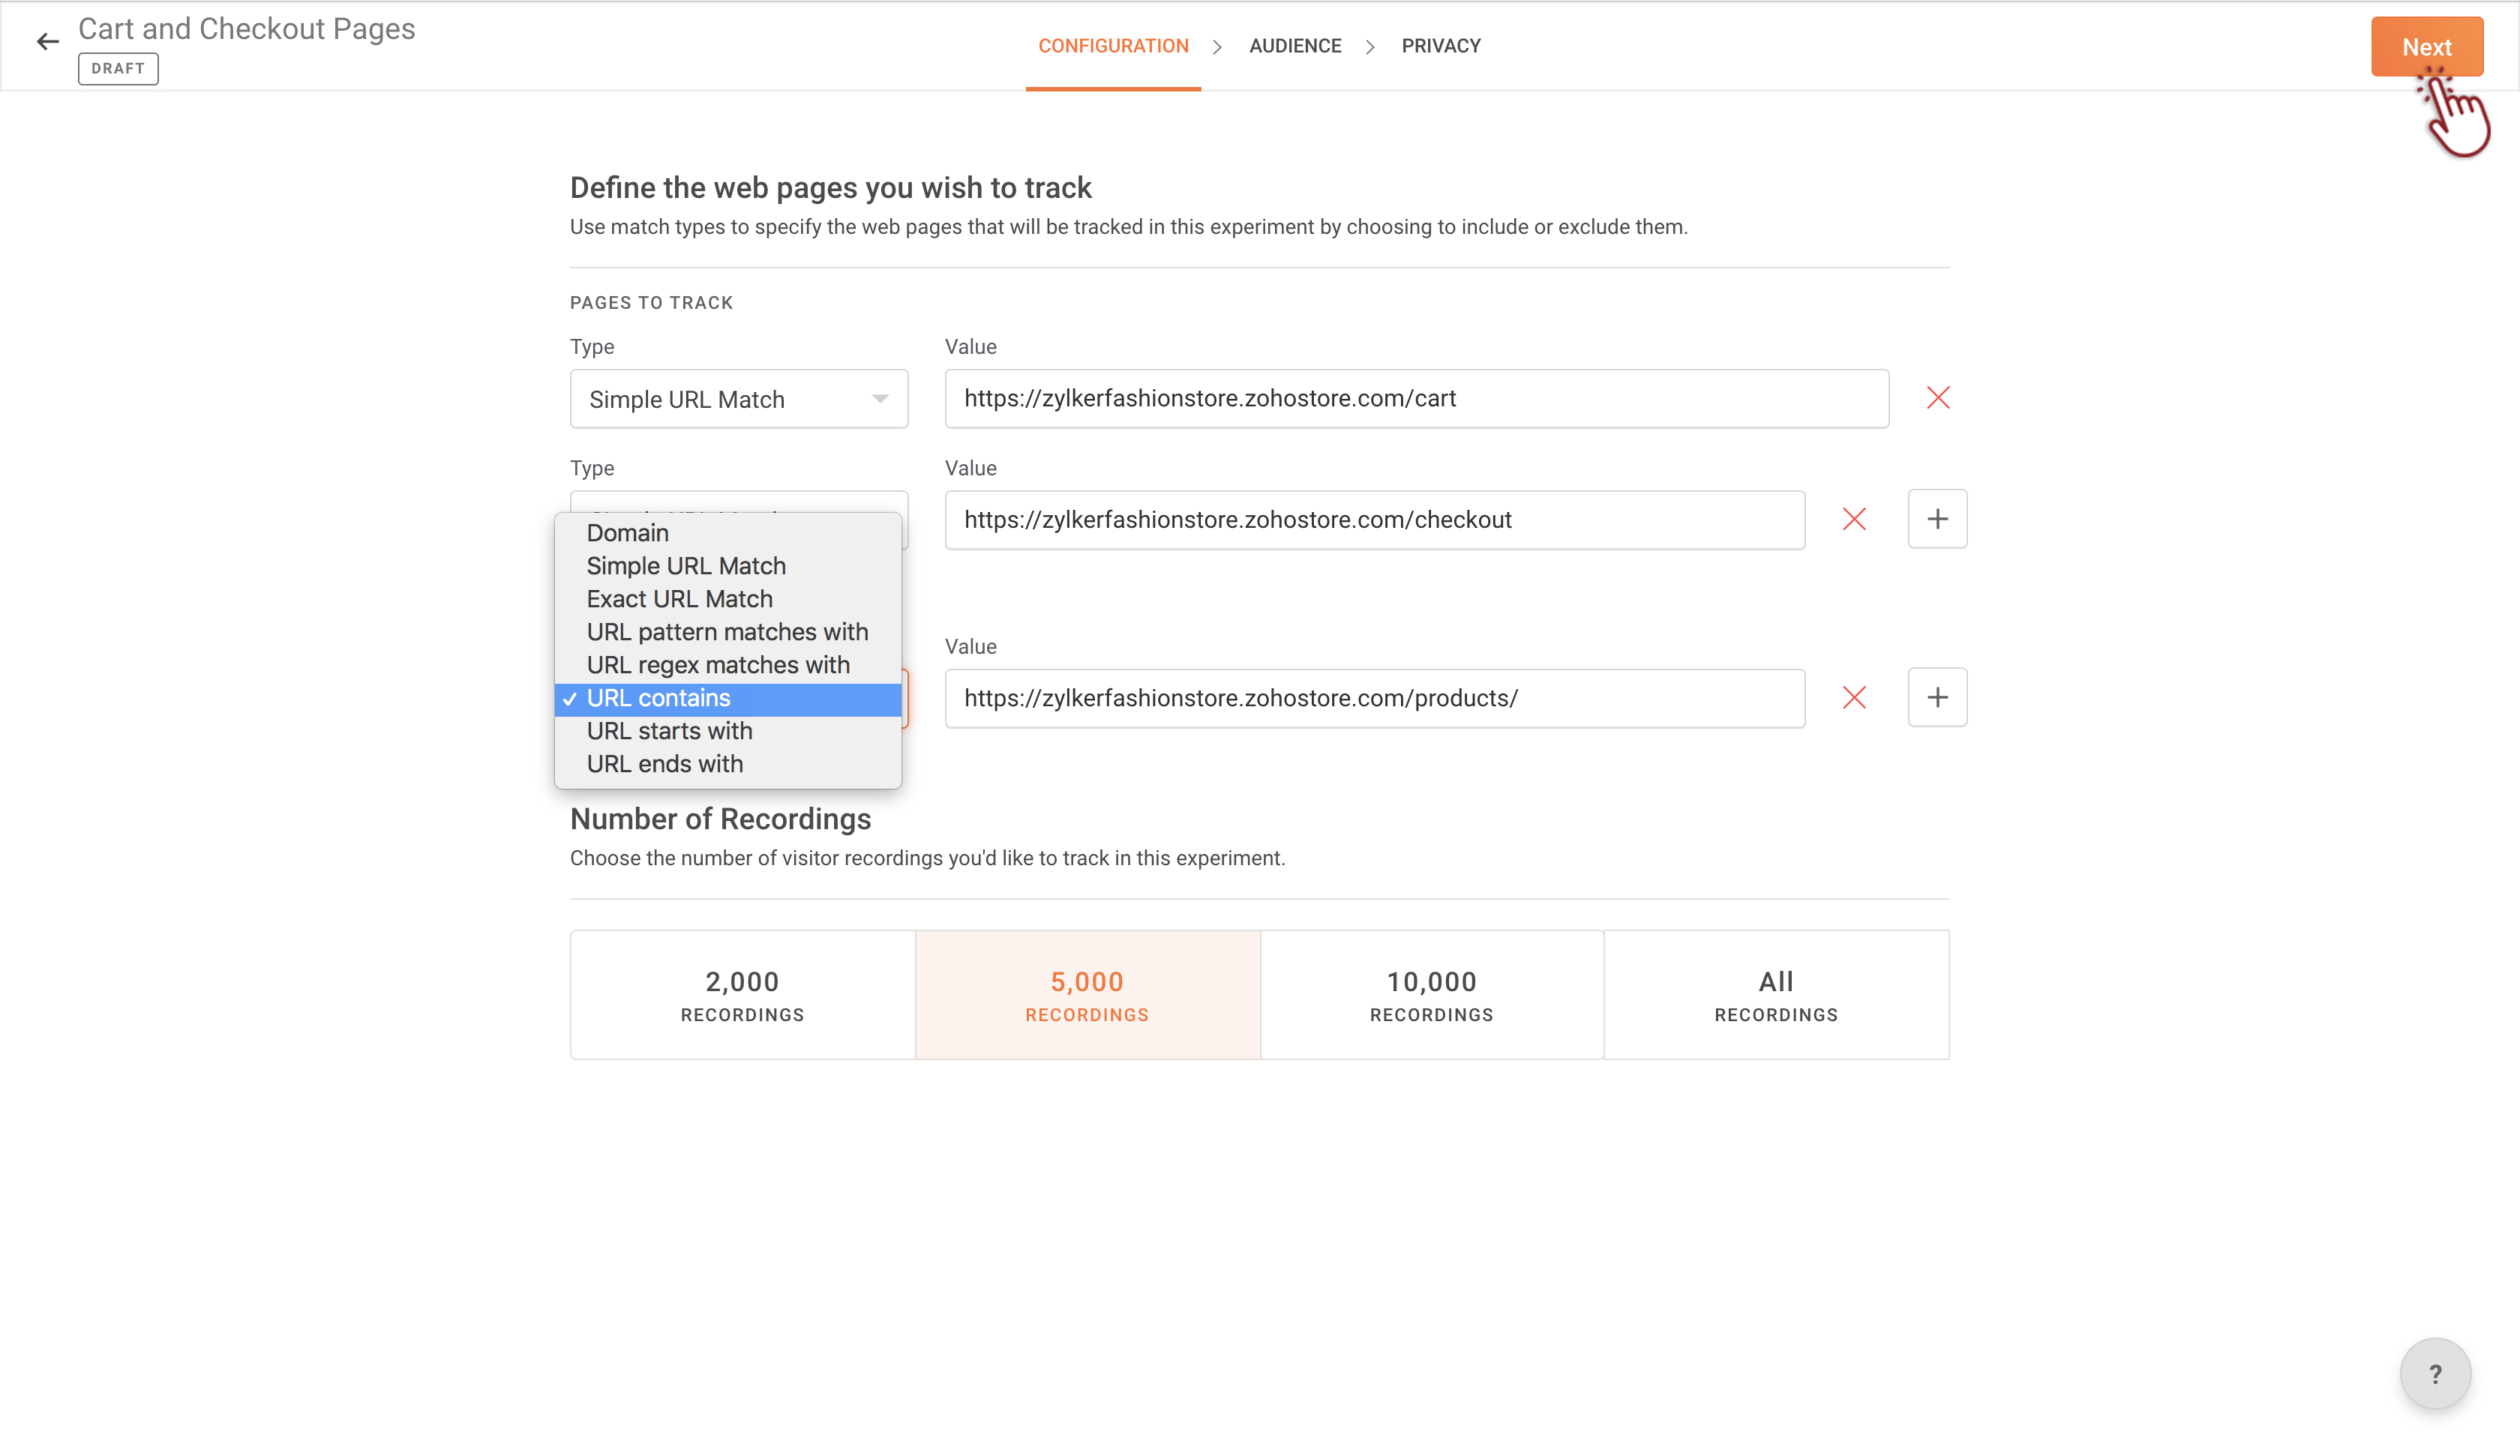This screenshot has height=1456, width=2520.
Task: Select 10,000 recordings option
Action: 1431,994
